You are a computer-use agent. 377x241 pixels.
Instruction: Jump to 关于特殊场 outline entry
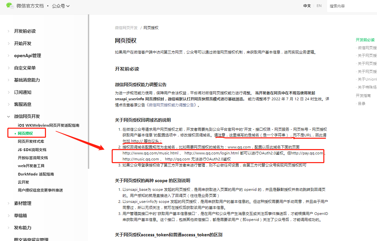click(367, 87)
